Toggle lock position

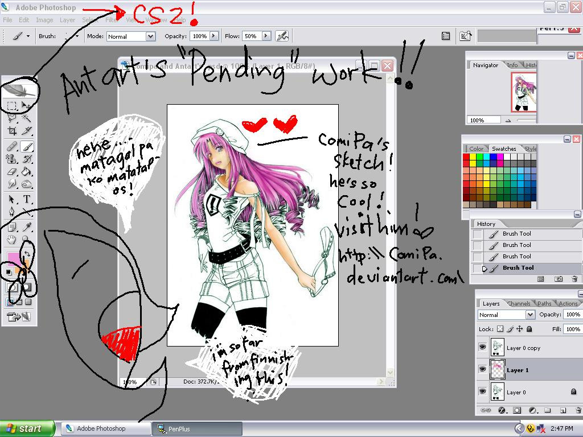(519, 329)
